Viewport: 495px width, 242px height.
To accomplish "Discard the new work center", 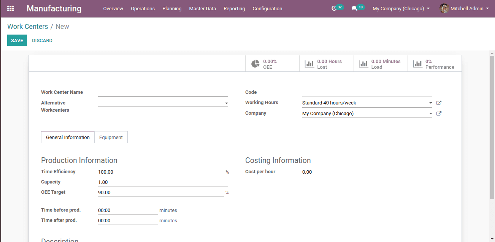I will click(x=42, y=40).
